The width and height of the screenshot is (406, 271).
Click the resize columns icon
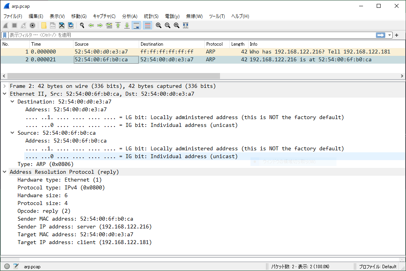(186, 25)
